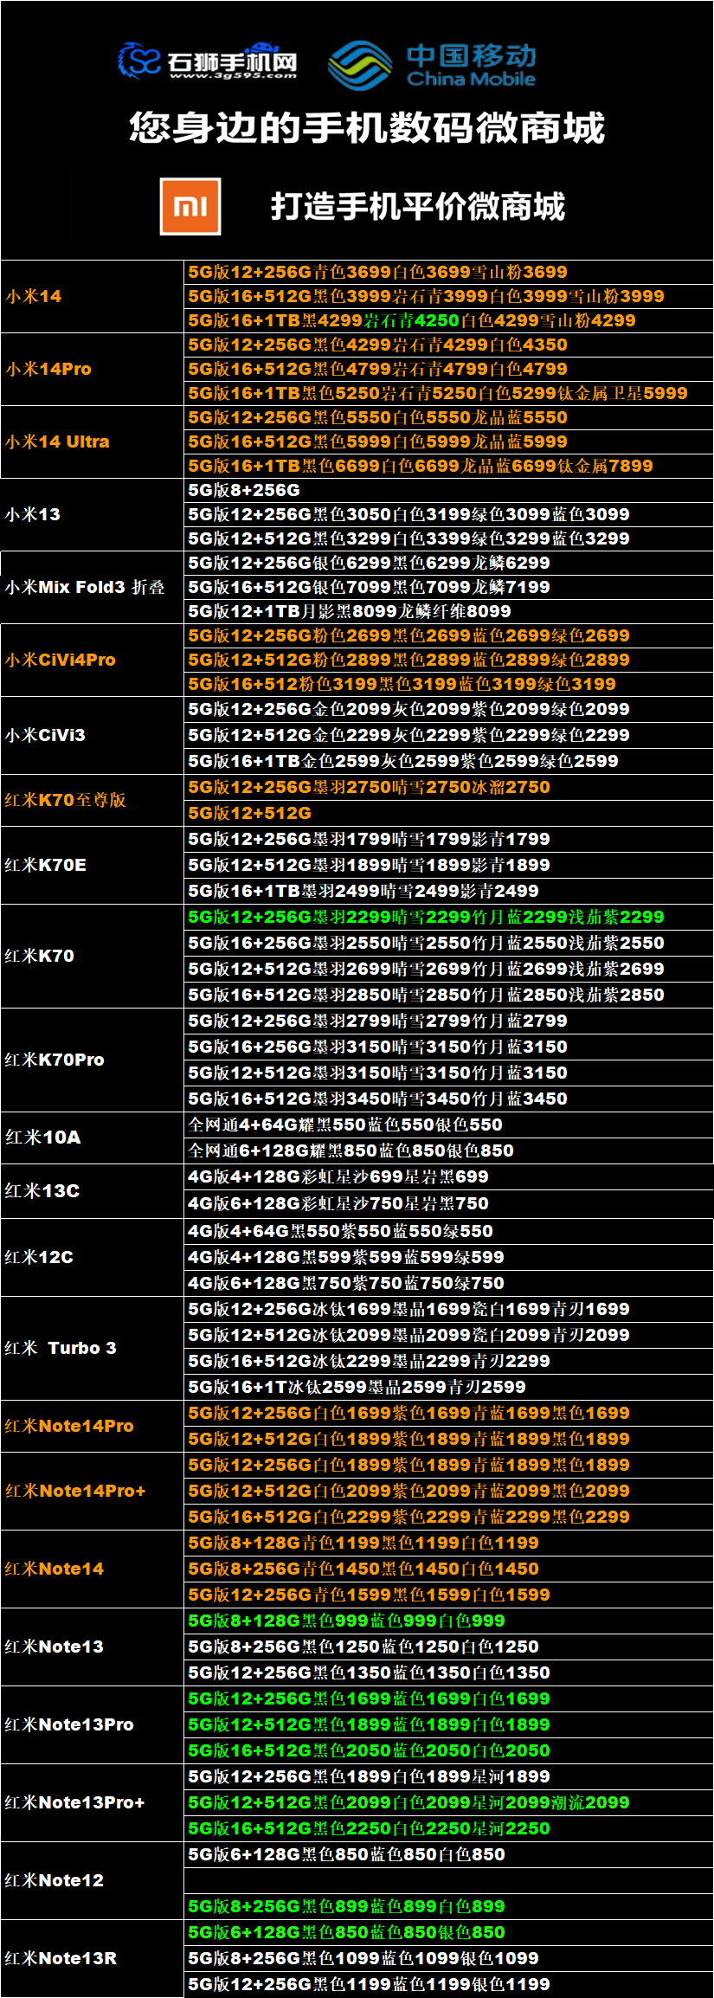Click the row 5G版12+256G黑色1899白色1899星河1899

click(448, 1776)
